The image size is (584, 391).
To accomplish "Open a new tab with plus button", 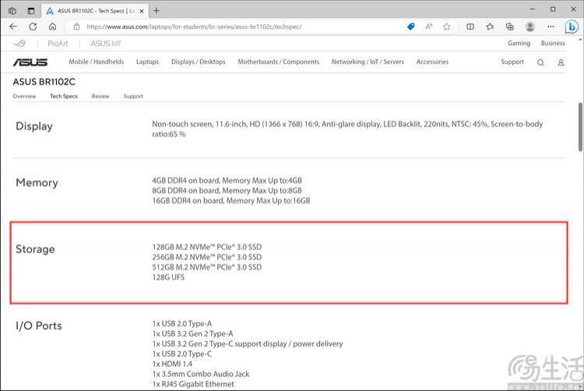I will [x=157, y=11].
